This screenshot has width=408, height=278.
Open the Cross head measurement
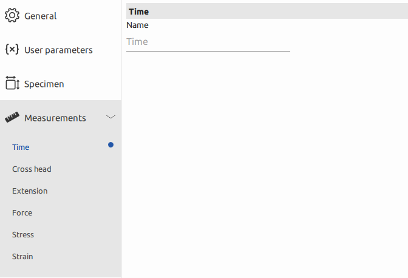pos(32,169)
